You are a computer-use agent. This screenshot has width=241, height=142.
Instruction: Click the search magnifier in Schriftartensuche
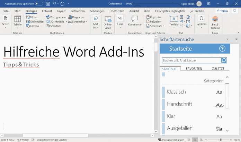coord(224,60)
